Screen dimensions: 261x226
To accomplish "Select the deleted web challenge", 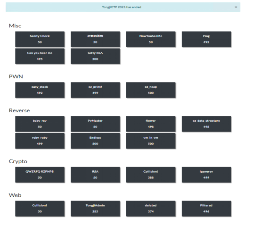I will (151, 209).
